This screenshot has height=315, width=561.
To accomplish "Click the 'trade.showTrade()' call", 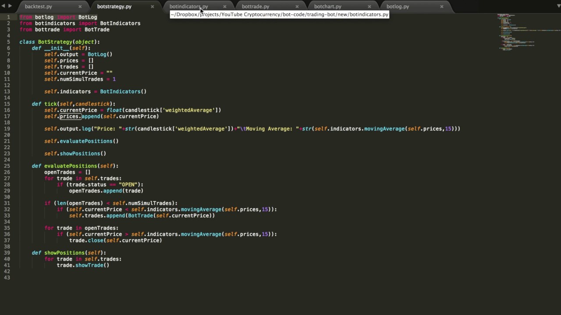I will [x=83, y=265].
